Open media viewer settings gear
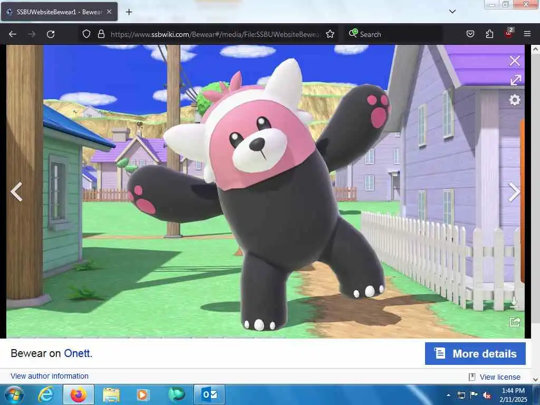Viewport: 540px width, 405px height. [x=515, y=100]
